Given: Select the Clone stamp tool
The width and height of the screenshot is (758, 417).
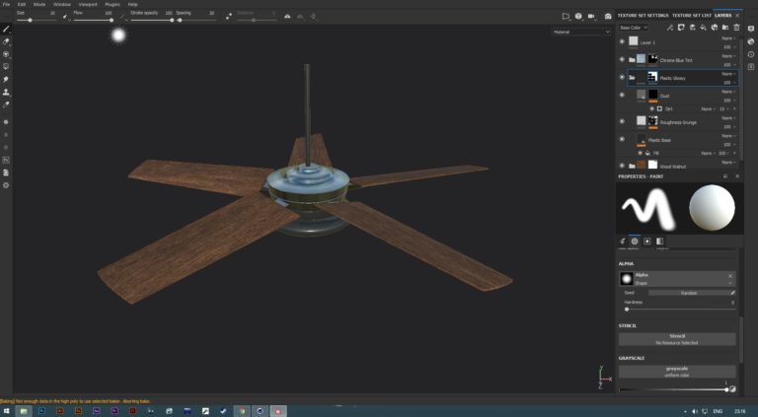Looking at the screenshot, I should tap(6, 92).
